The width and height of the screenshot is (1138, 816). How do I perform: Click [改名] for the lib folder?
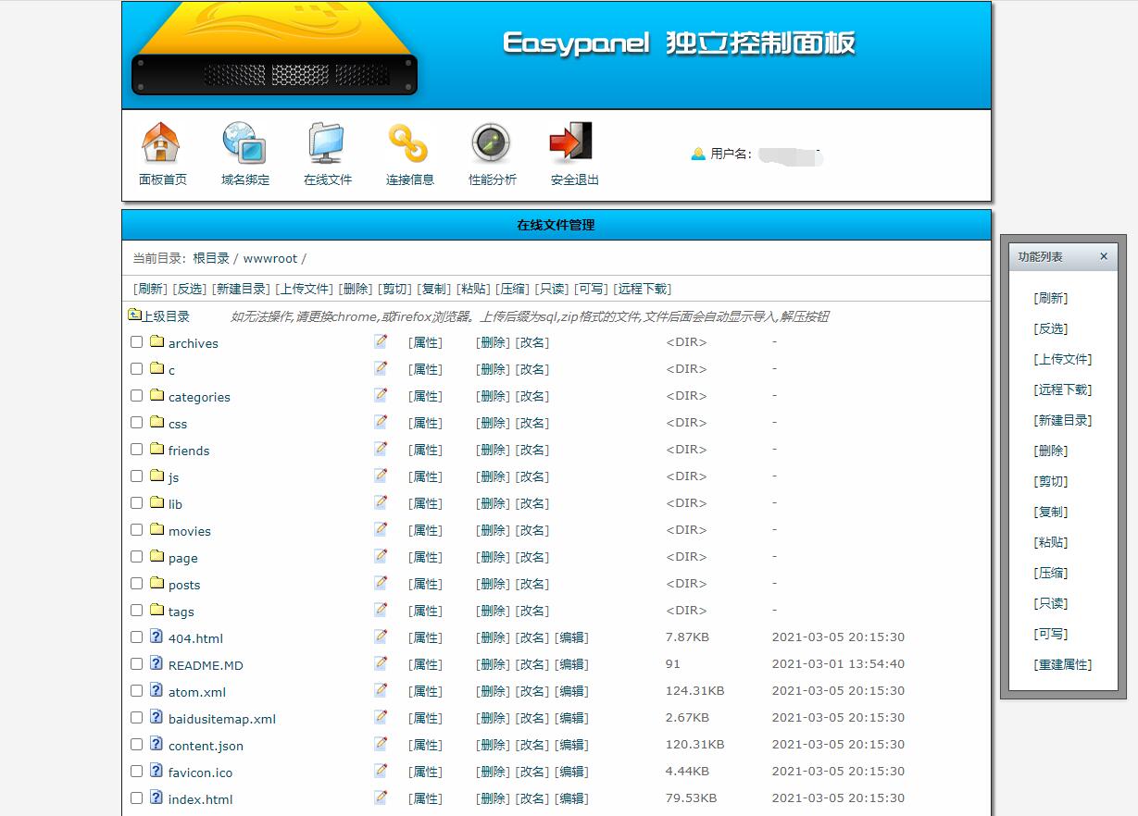532,503
